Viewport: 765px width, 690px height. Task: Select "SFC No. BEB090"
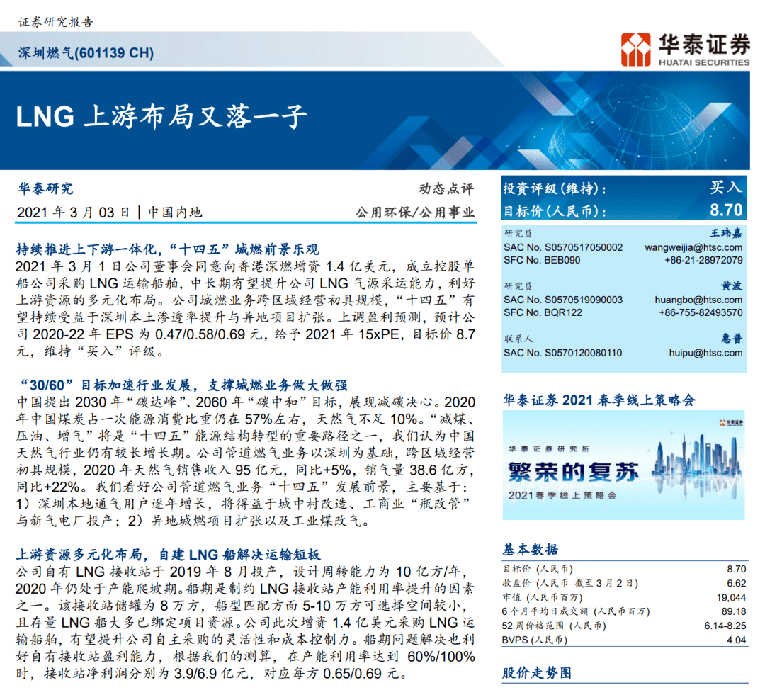(542, 260)
